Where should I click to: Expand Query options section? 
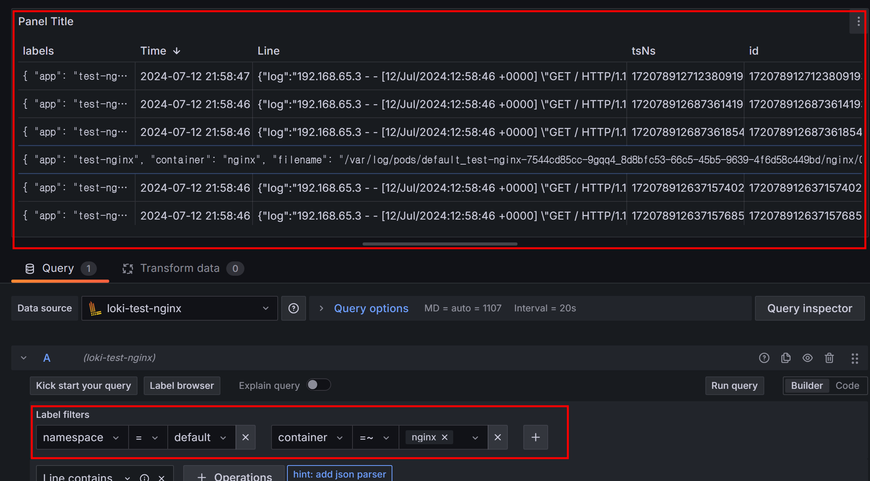pyautogui.click(x=371, y=308)
